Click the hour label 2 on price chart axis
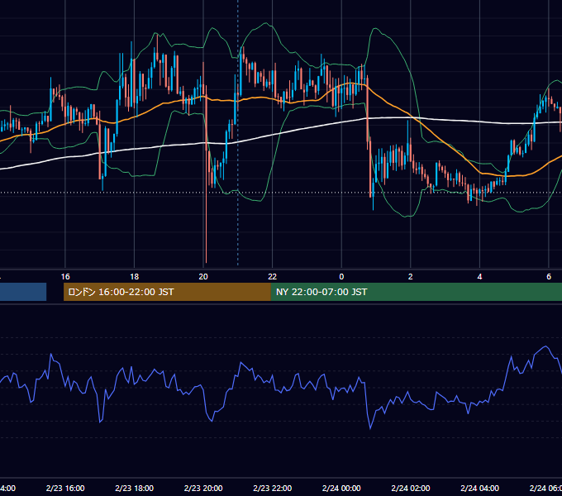The image size is (562, 496). coord(411,277)
